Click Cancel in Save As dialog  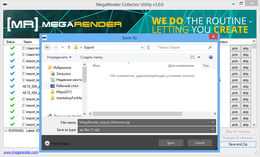coord(200,143)
